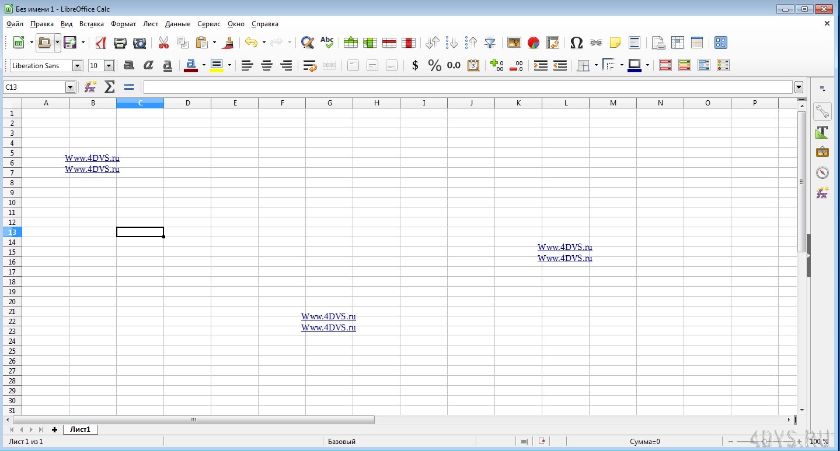This screenshot has height=451, width=840.
Task: Delete selected rows
Action: tap(389, 43)
